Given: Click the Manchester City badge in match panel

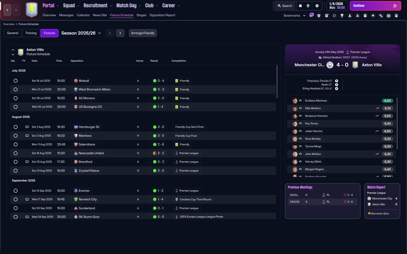Looking at the screenshot, I should pyautogui.click(x=330, y=65).
